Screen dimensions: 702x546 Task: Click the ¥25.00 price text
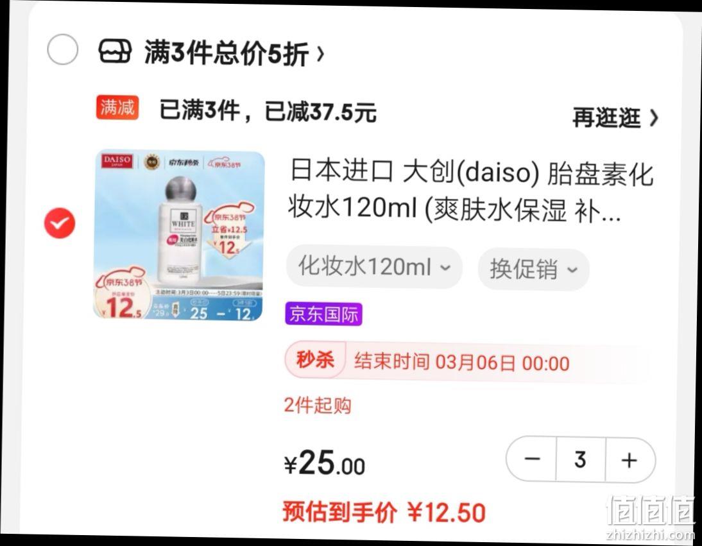coord(325,463)
